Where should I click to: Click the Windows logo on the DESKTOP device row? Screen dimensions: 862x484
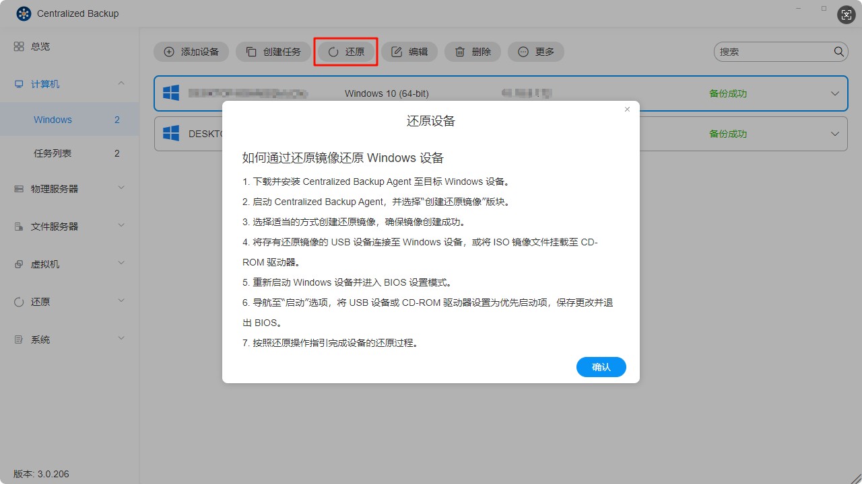170,133
